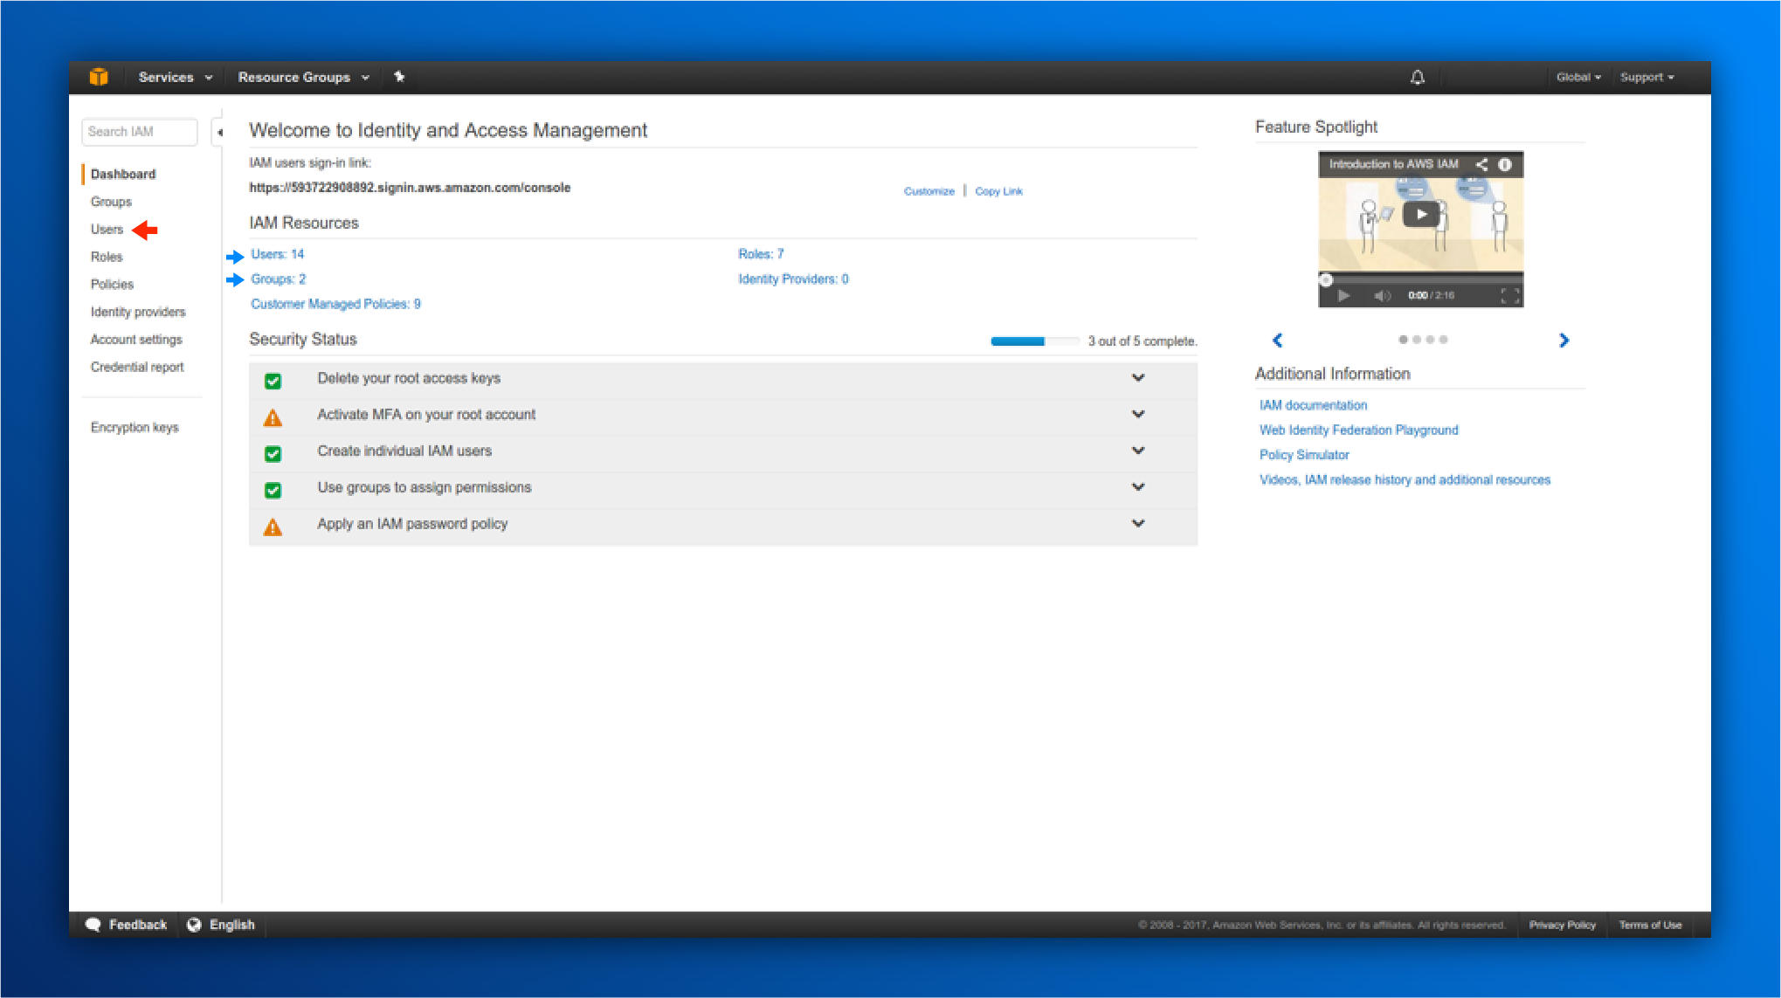Screen dimensions: 1781x998
Task: Expand Apply an IAM password policy row
Action: 1138,524
